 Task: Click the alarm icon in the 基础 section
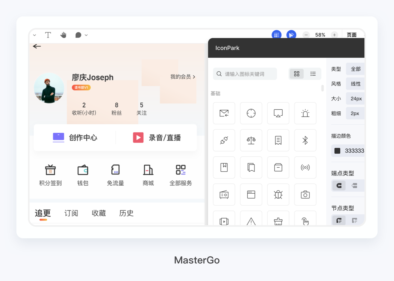(305, 113)
